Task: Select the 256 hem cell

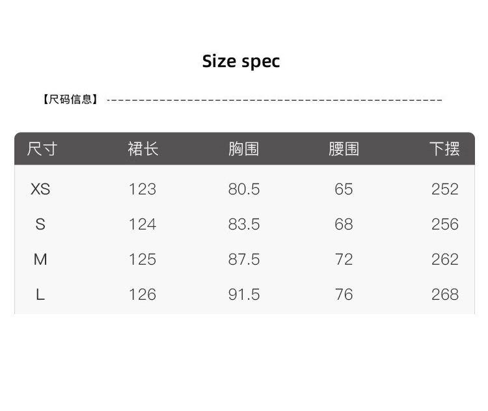Action: [445, 224]
